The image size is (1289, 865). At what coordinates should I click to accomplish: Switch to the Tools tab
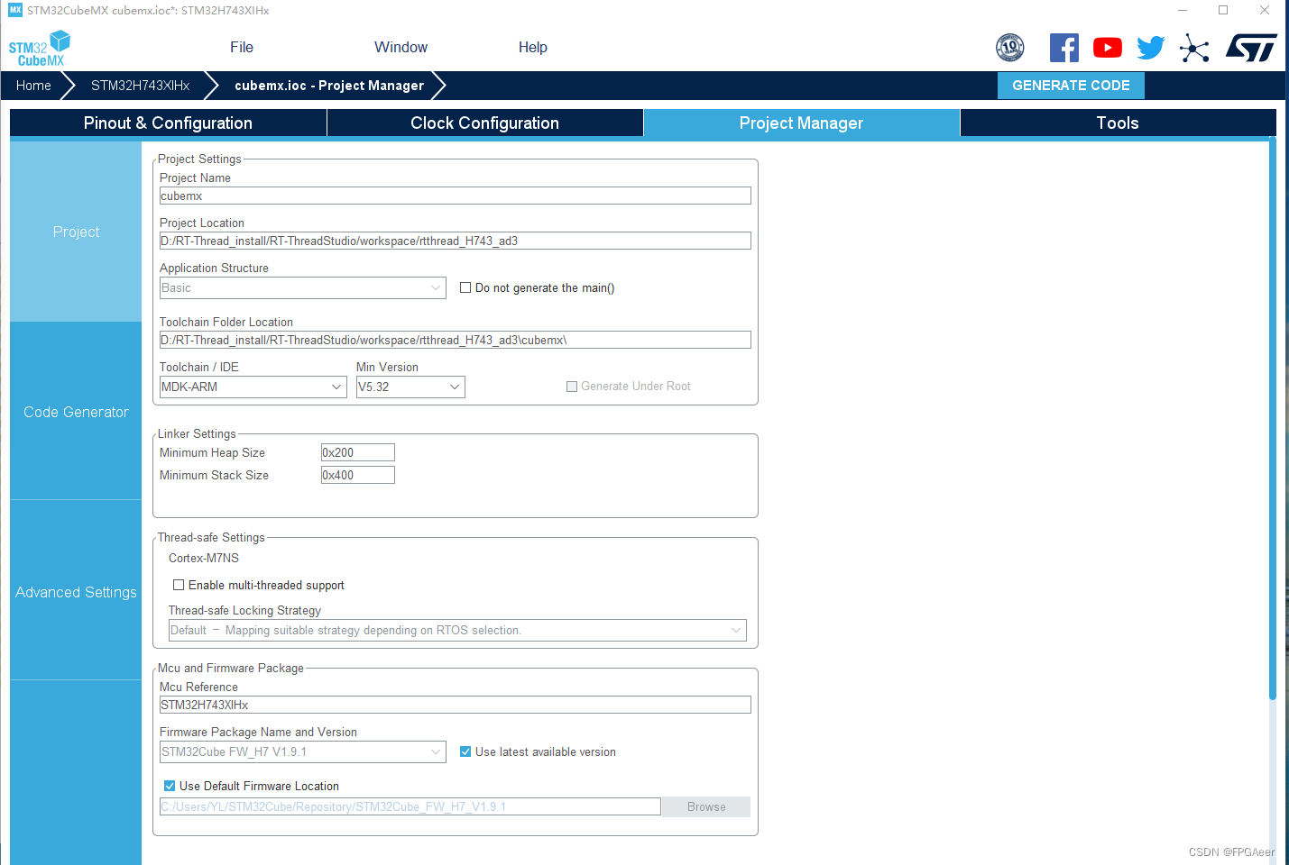click(x=1118, y=123)
